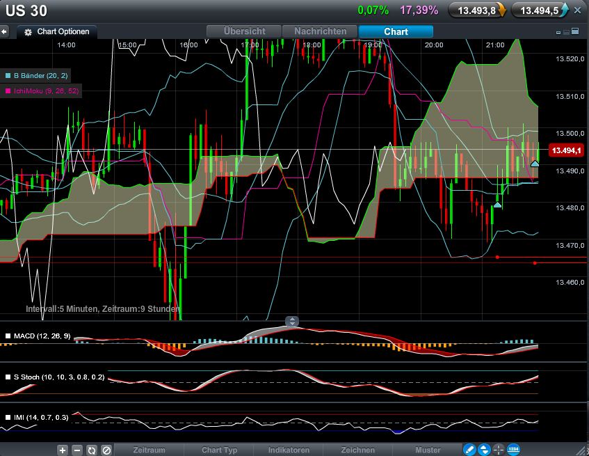Click the reset (crossed circle) icon
This screenshot has height=456, width=589.
pos(106,450)
